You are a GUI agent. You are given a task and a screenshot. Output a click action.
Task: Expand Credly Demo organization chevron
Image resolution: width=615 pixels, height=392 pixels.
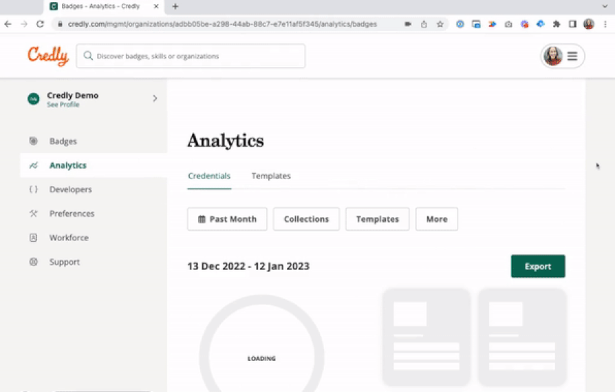click(x=155, y=99)
